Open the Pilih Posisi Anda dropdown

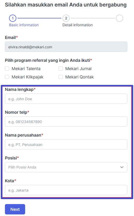(x=66, y=167)
